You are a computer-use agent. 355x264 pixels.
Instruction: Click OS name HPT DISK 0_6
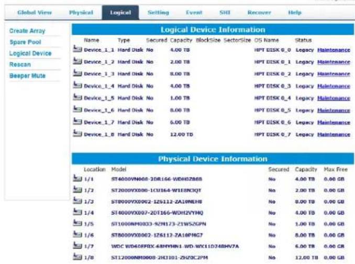272,122
